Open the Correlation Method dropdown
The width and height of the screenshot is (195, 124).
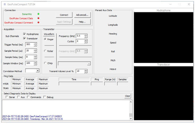pos(38,71)
